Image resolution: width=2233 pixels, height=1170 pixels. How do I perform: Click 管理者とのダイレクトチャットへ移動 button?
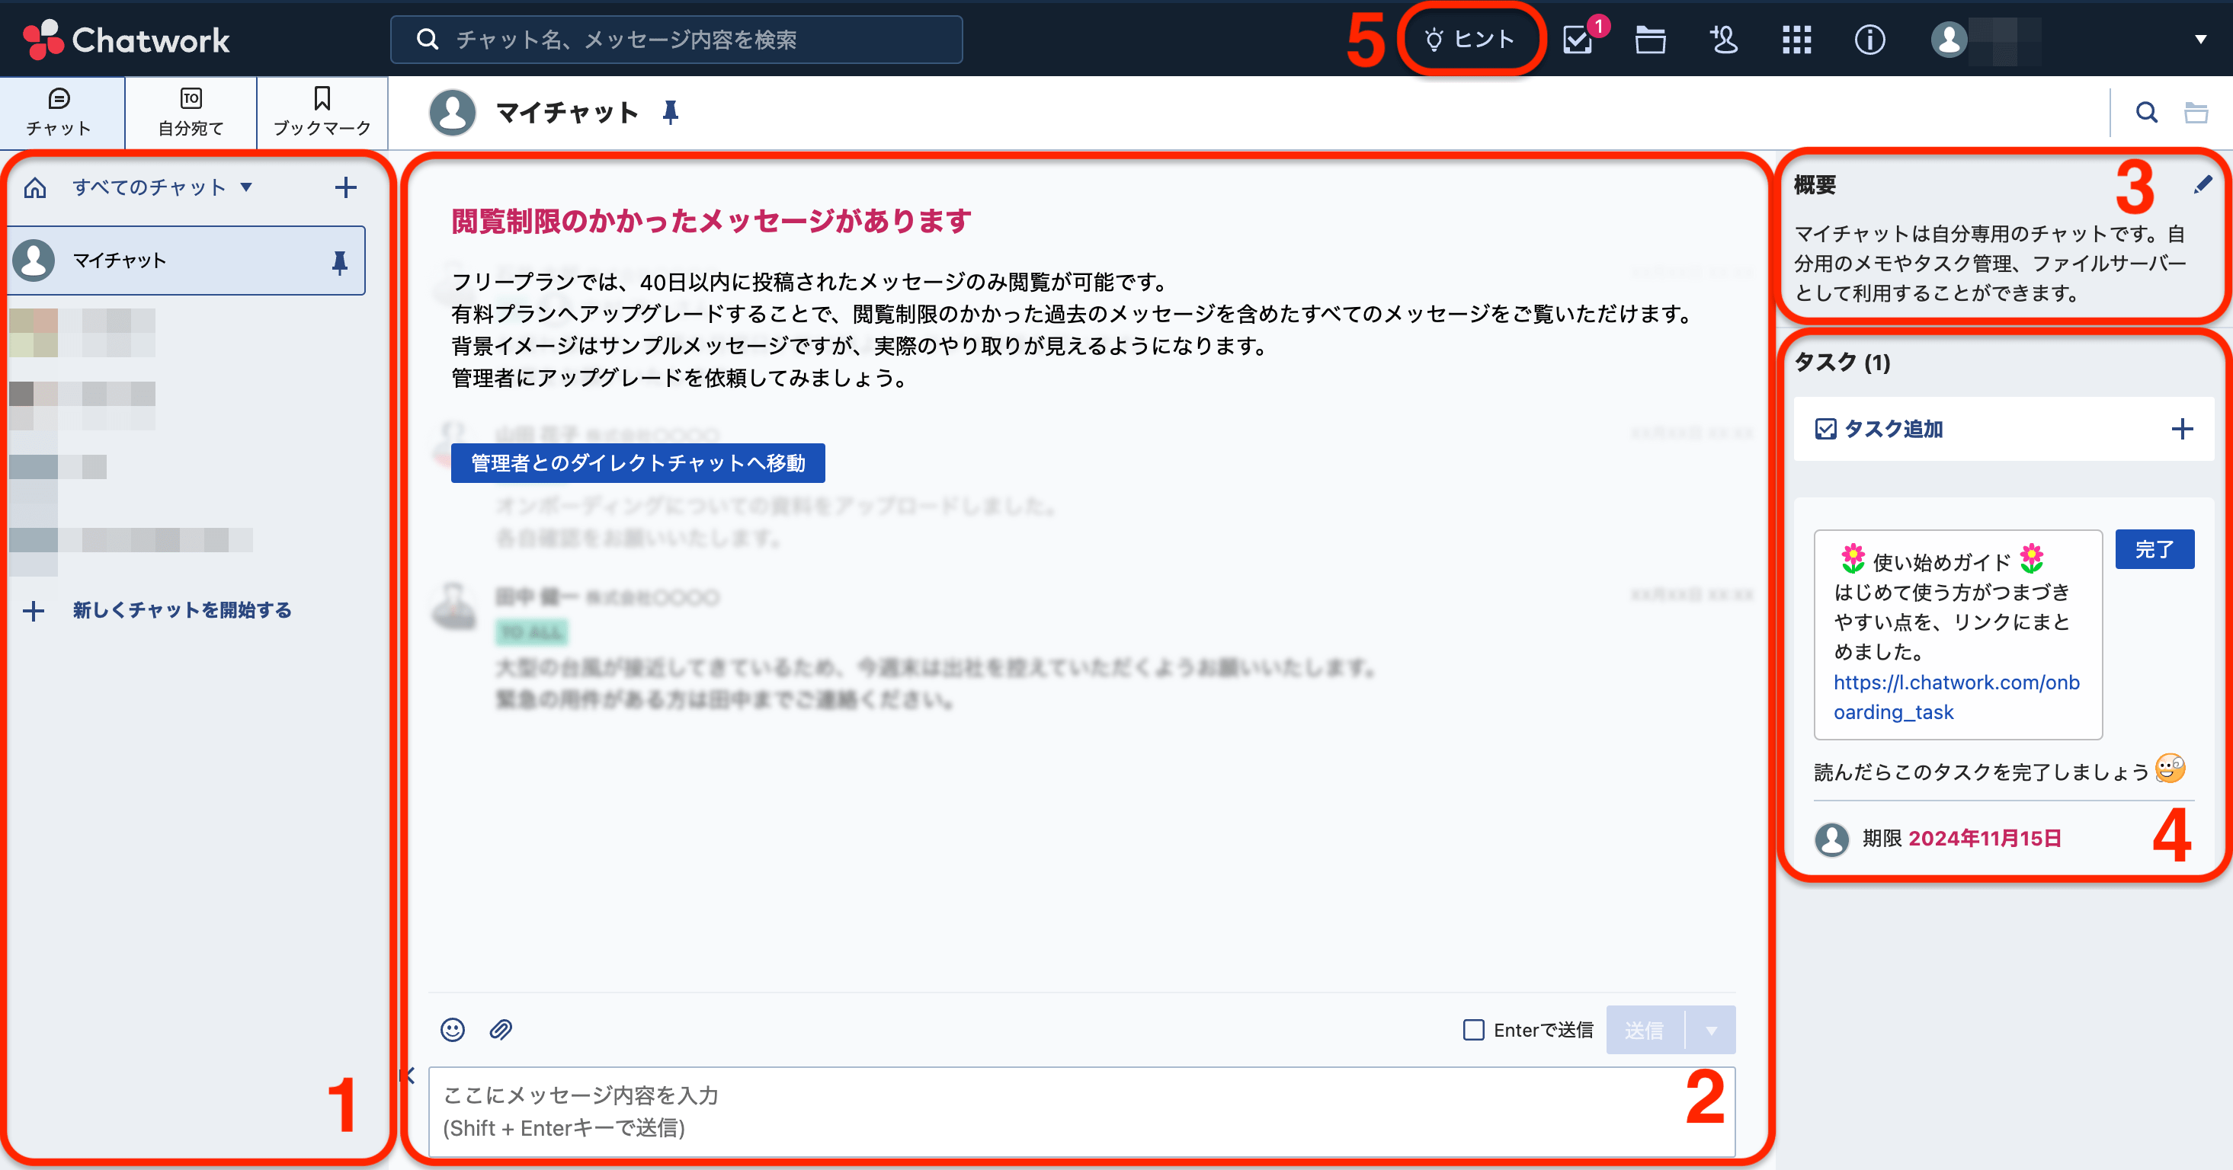click(x=637, y=463)
